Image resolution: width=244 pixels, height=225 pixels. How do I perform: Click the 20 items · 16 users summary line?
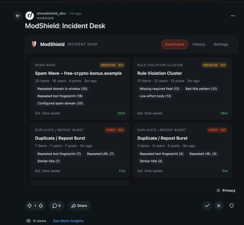click(66, 81)
